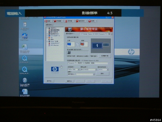
Task: Select display box 1 in layout preview
Action: [x=97, y=46]
